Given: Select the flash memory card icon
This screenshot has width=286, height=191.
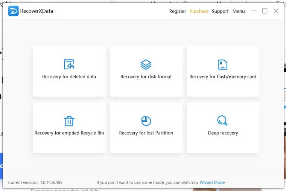Looking at the screenshot, I should tap(223, 64).
